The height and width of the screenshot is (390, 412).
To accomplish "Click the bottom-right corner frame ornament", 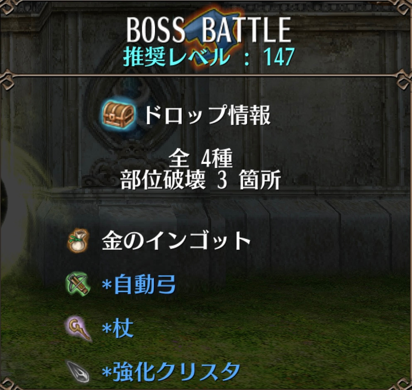I will [x=404, y=384].
